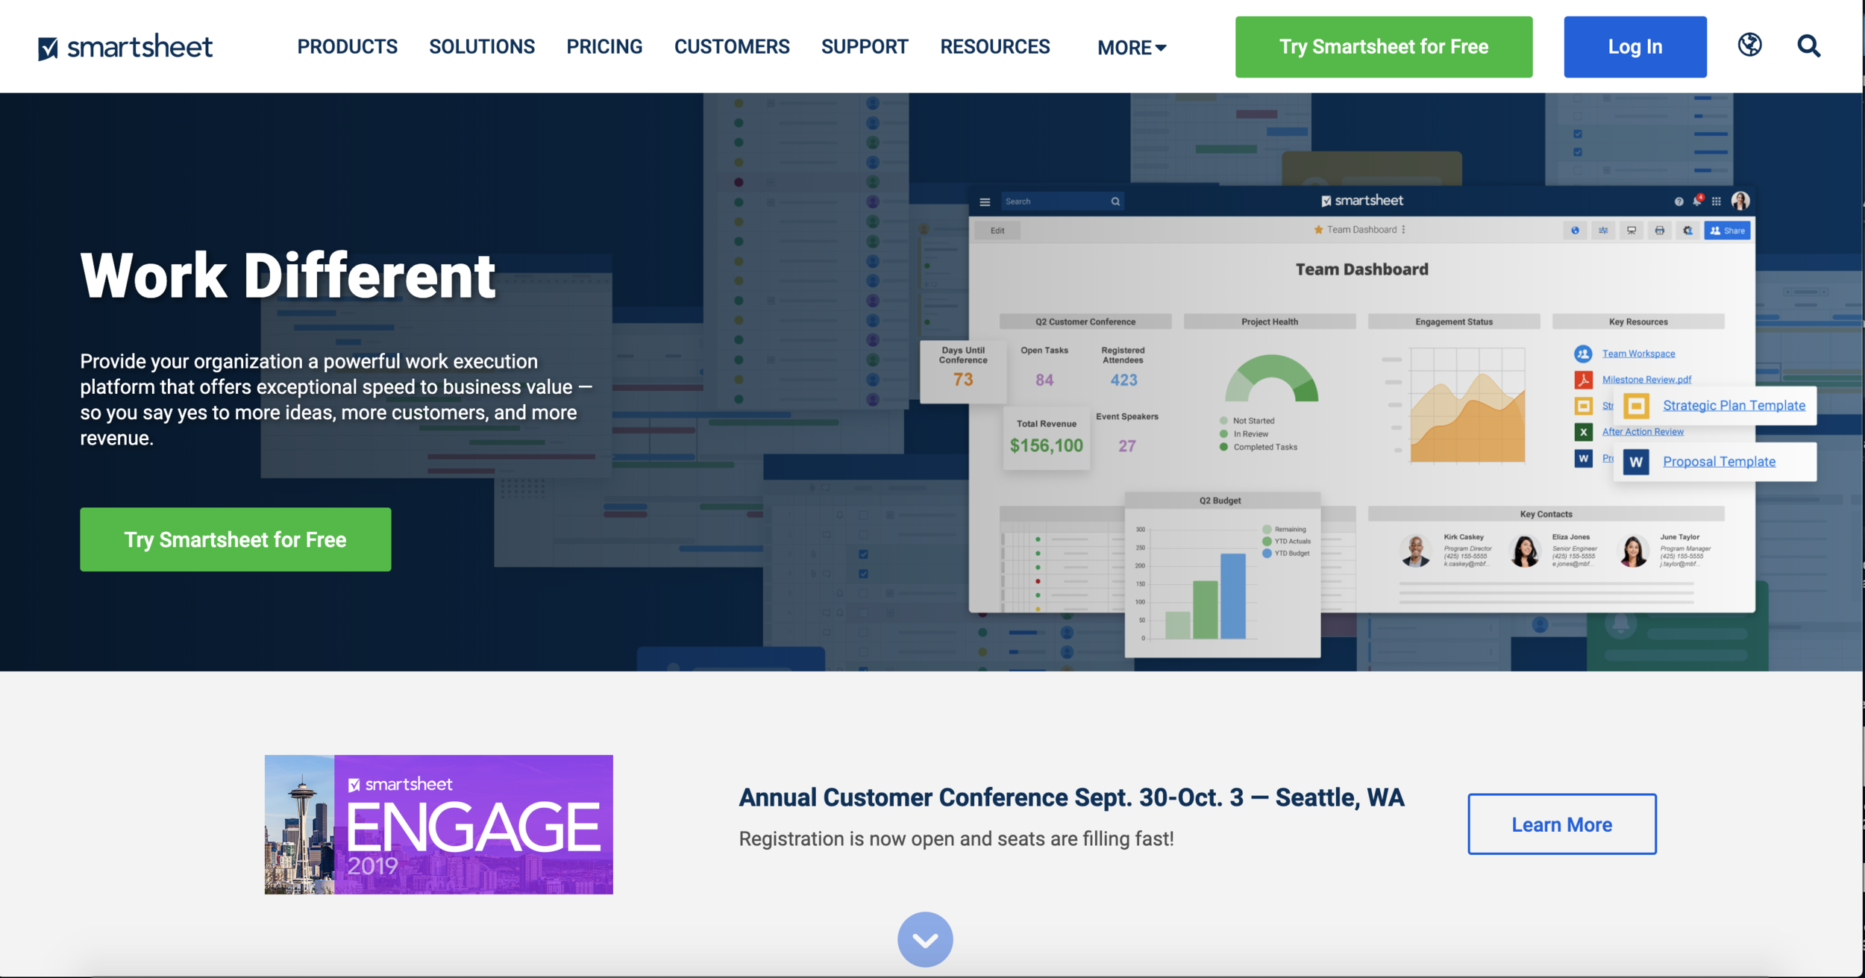Click the Excel icon beside After Action Review
This screenshot has height=978, width=1865.
coord(1583,432)
